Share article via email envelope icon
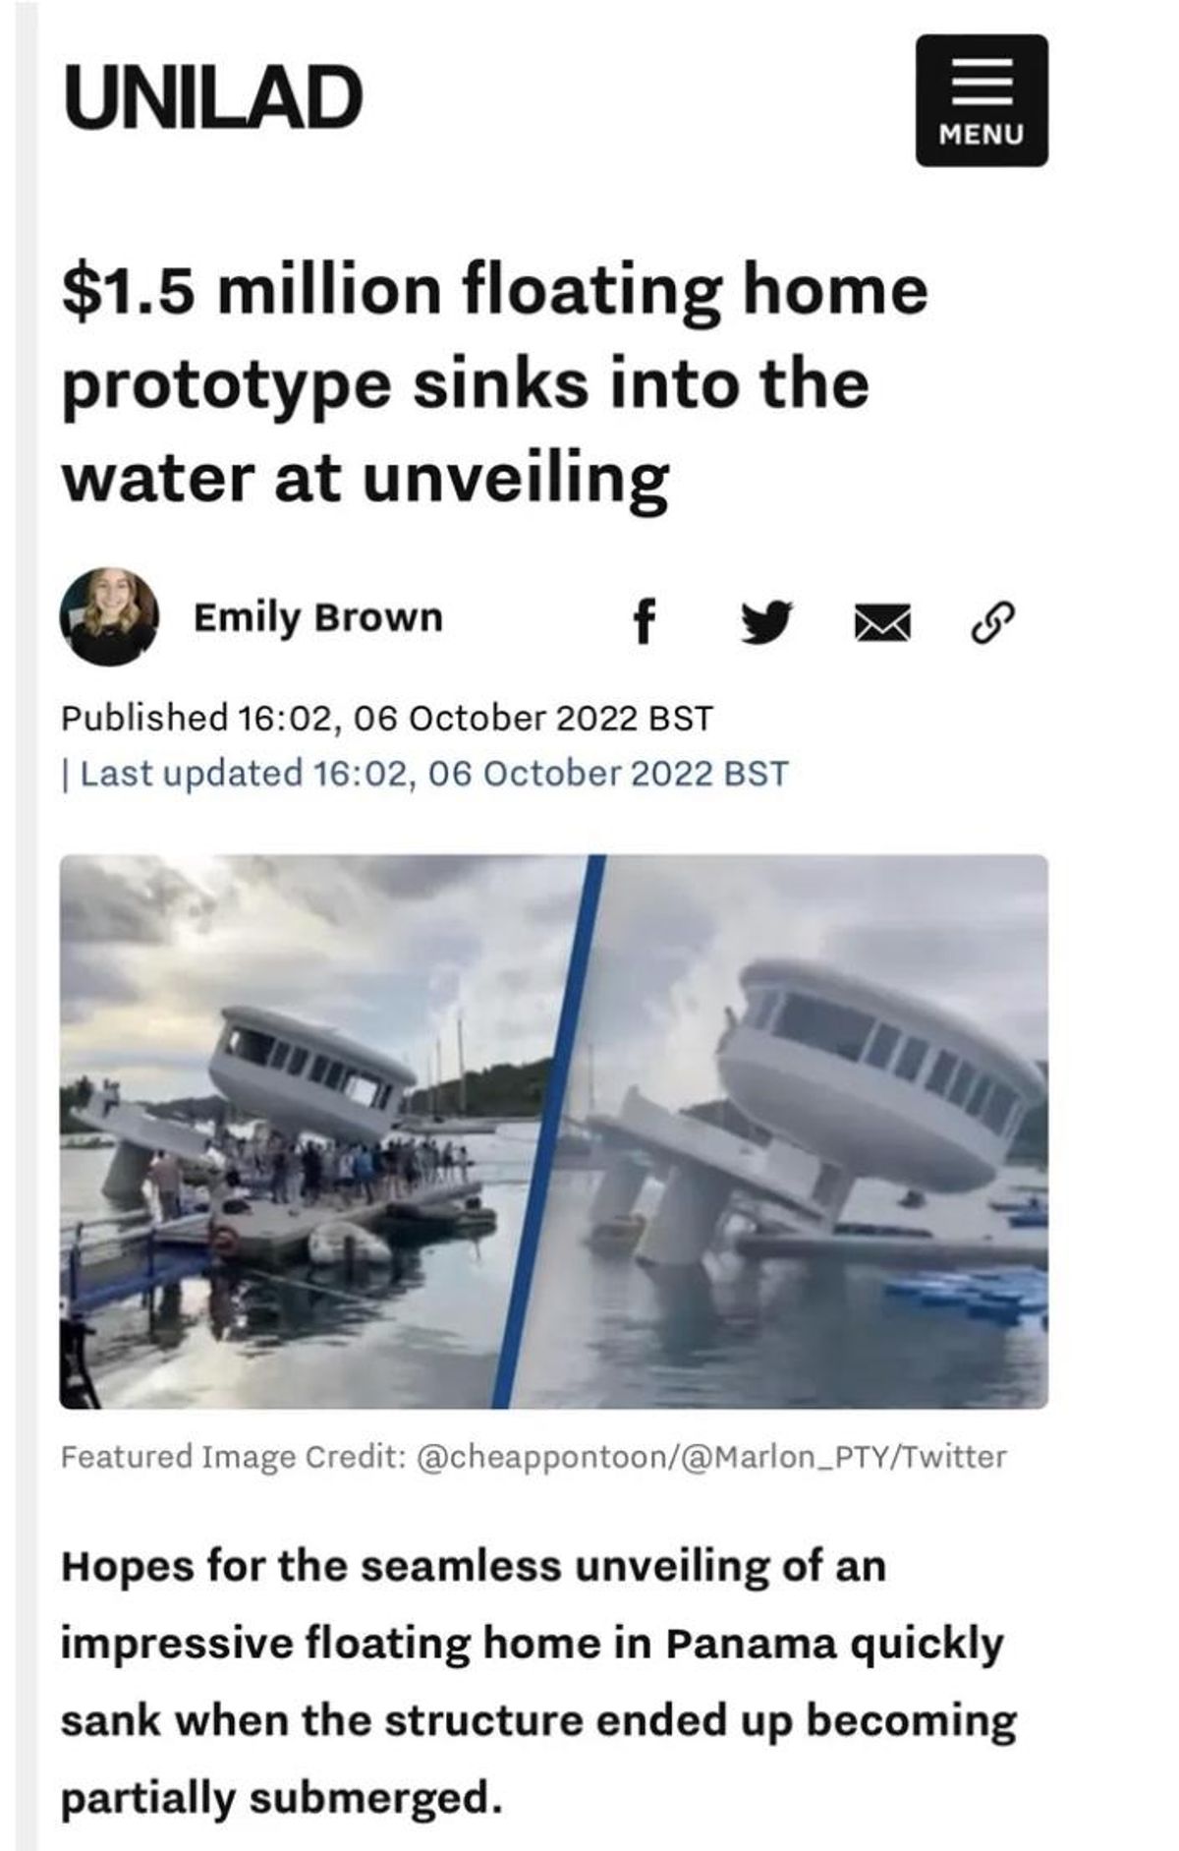Viewport: 1179px width, 1851px height. [879, 625]
